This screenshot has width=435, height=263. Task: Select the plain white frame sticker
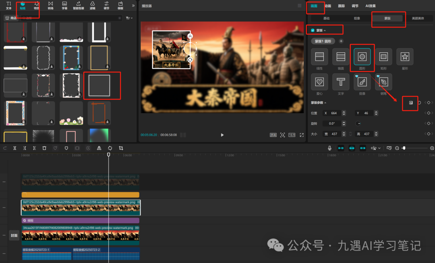click(99, 85)
